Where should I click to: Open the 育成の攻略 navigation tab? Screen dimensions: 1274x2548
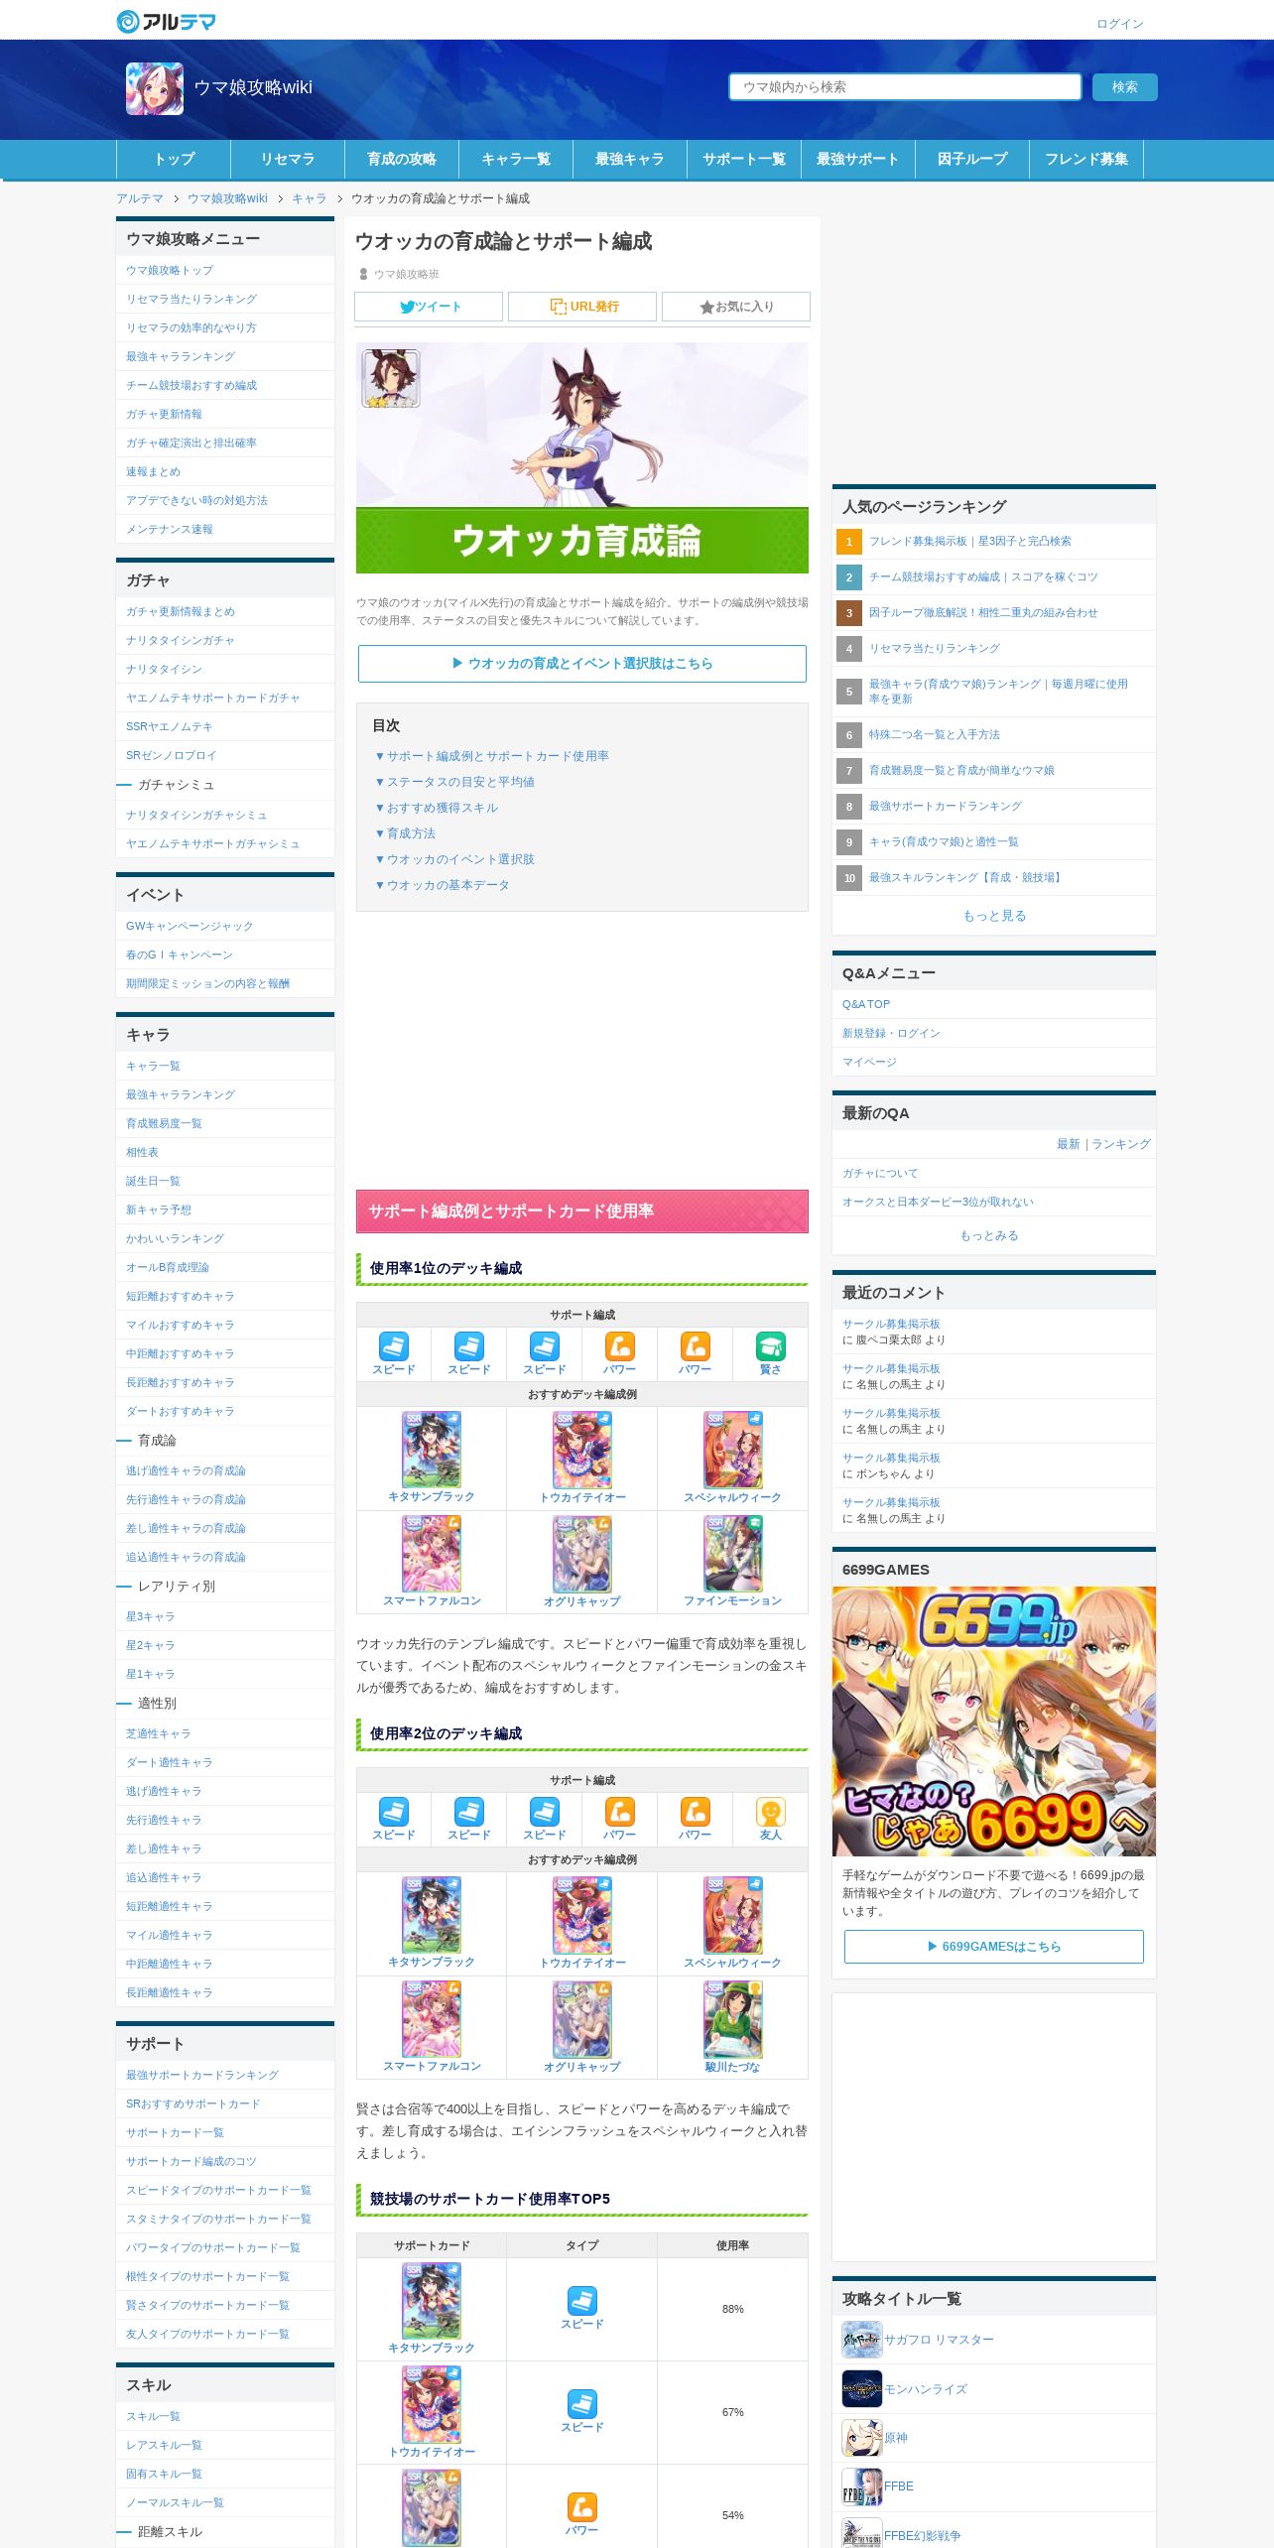[x=402, y=159]
